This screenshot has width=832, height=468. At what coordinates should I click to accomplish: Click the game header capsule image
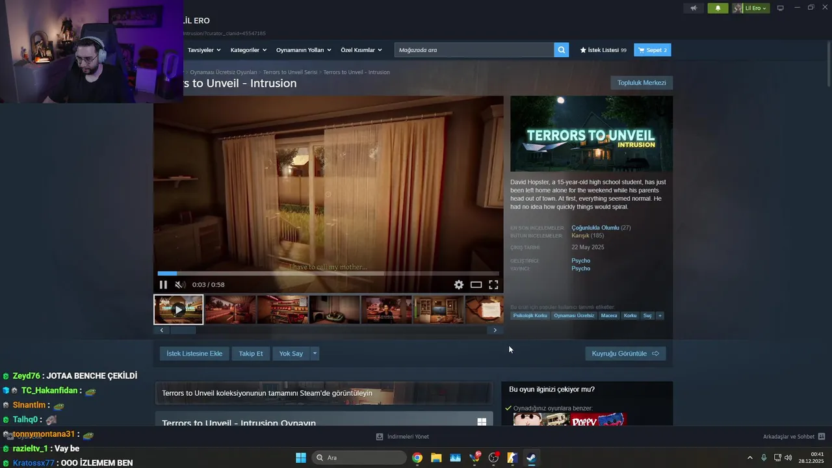point(591,134)
